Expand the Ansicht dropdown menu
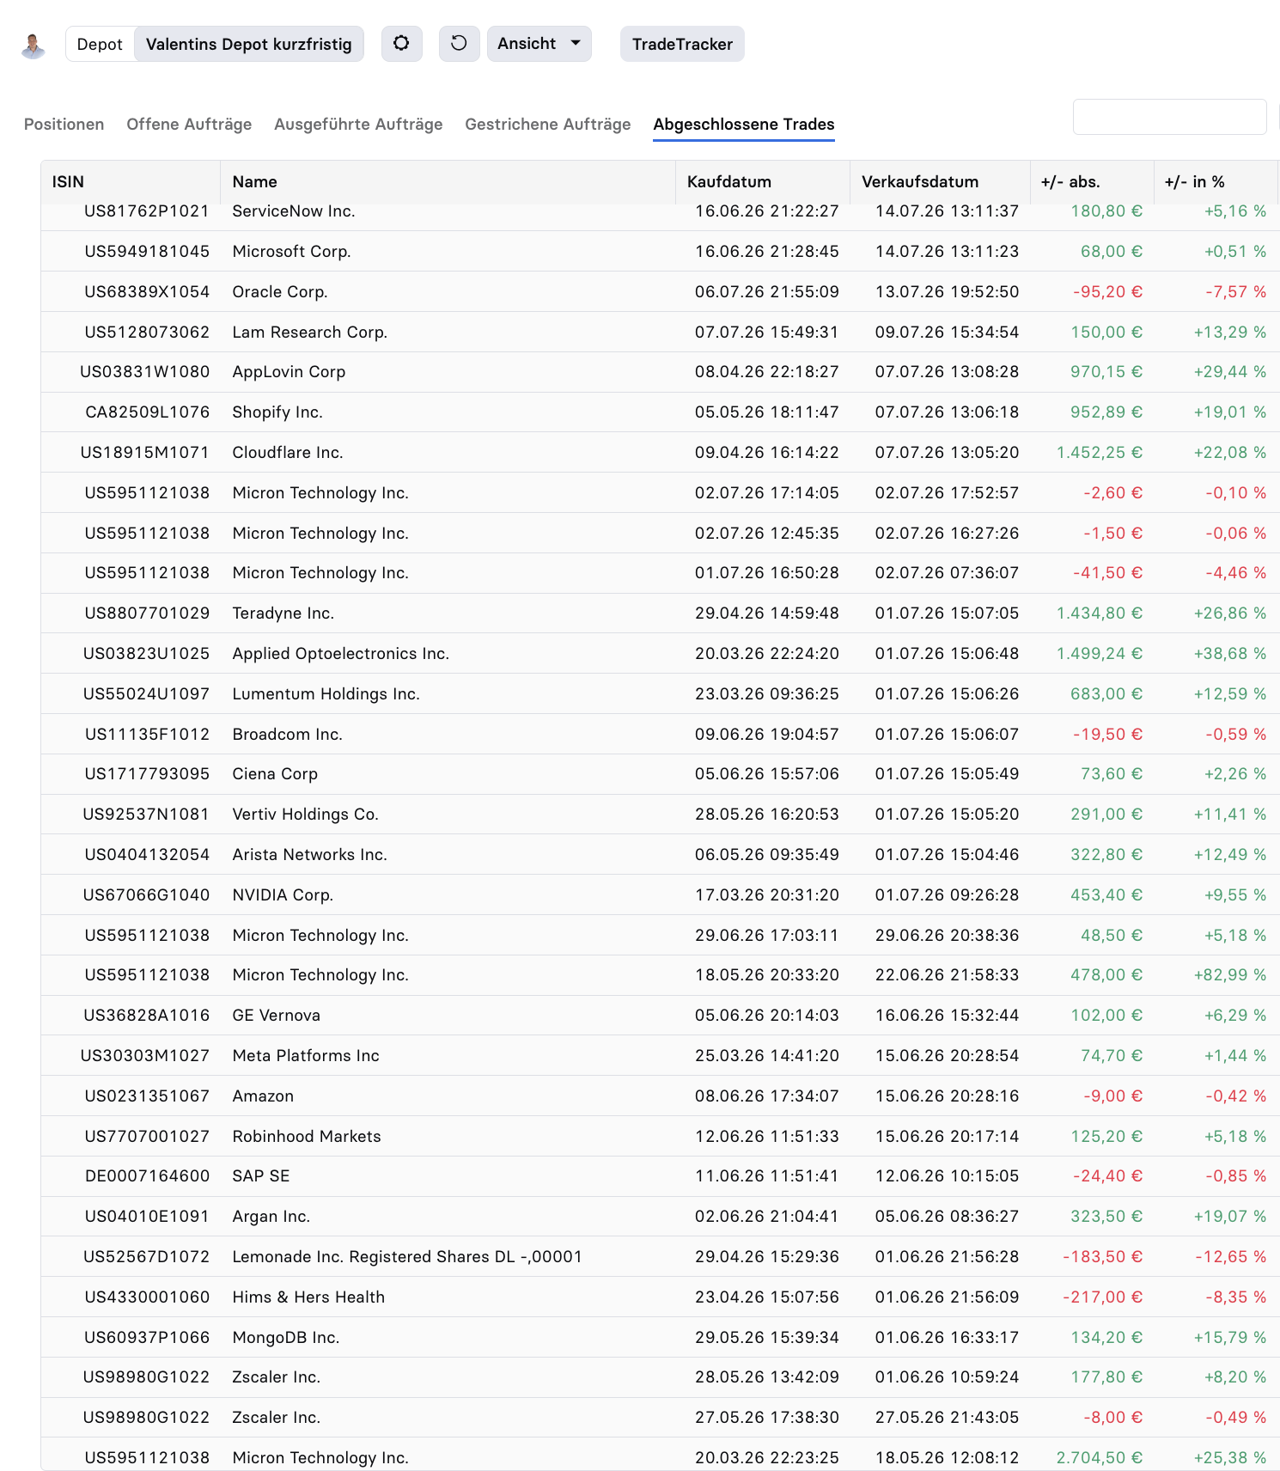Image resolution: width=1280 pixels, height=1471 pixels. (539, 44)
